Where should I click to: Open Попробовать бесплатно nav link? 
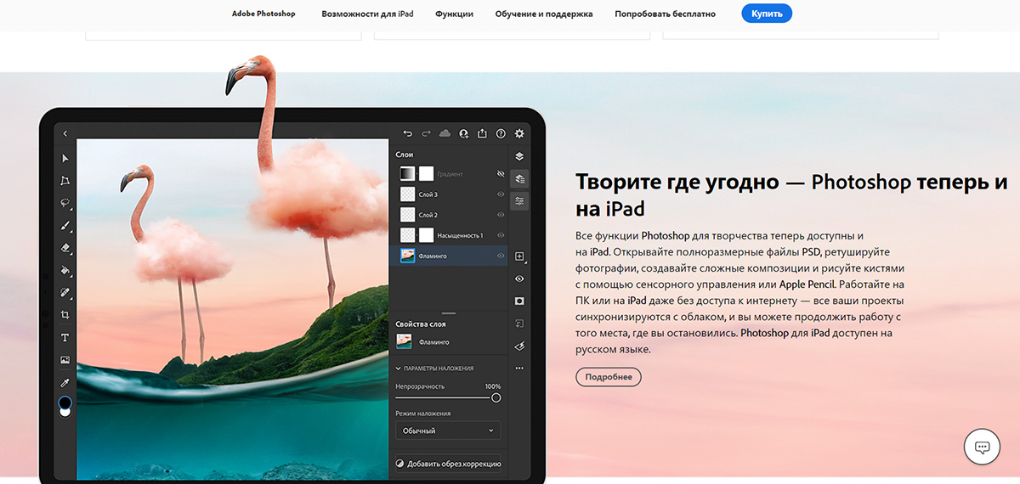coord(666,14)
